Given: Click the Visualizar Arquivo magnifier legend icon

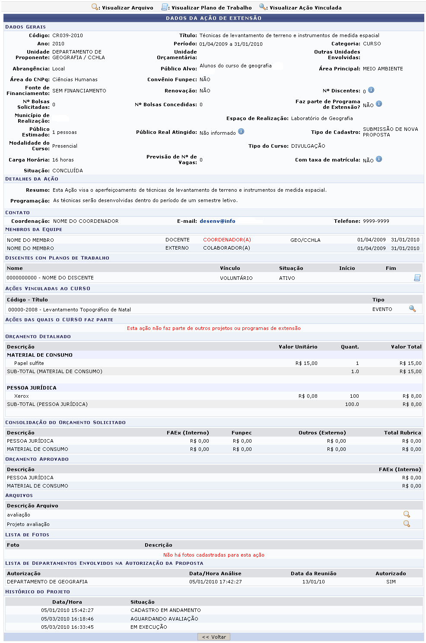Looking at the screenshot, I should pos(95,7).
